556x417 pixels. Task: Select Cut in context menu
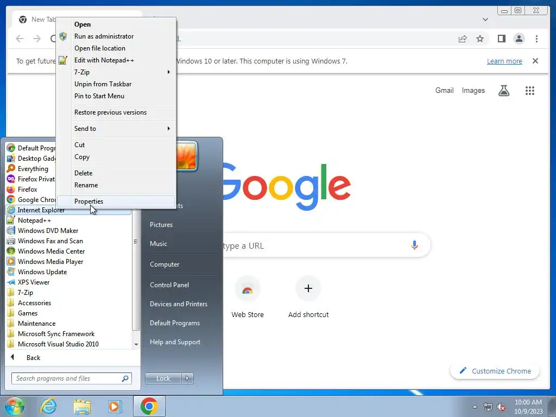[x=116, y=144]
